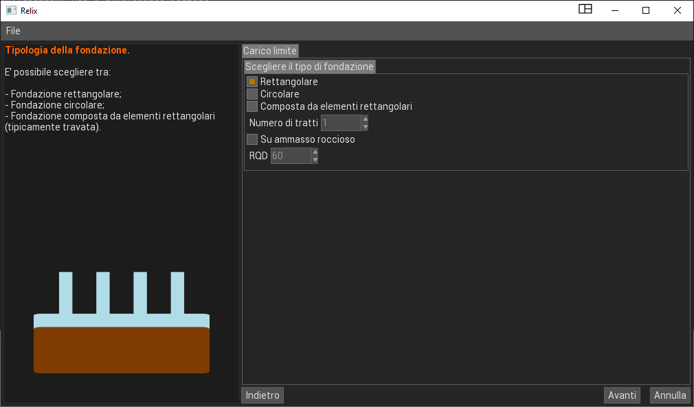Decrease RQD value with down arrow

(x=315, y=160)
